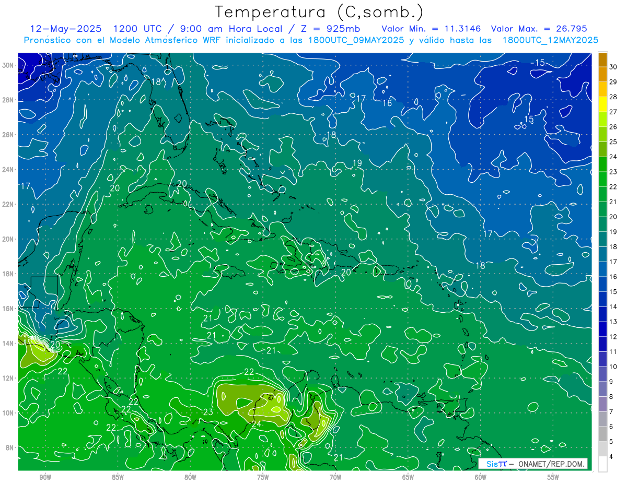Click the color legend value 25

[x=613, y=141]
